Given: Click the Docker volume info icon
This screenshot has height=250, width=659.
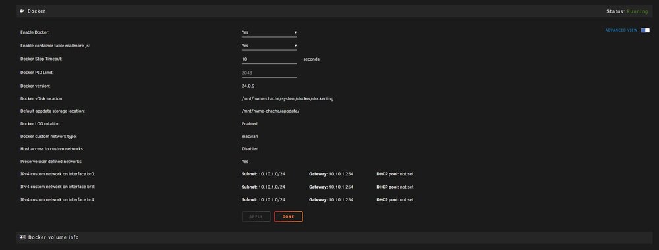Looking at the screenshot, I should coord(22,237).
